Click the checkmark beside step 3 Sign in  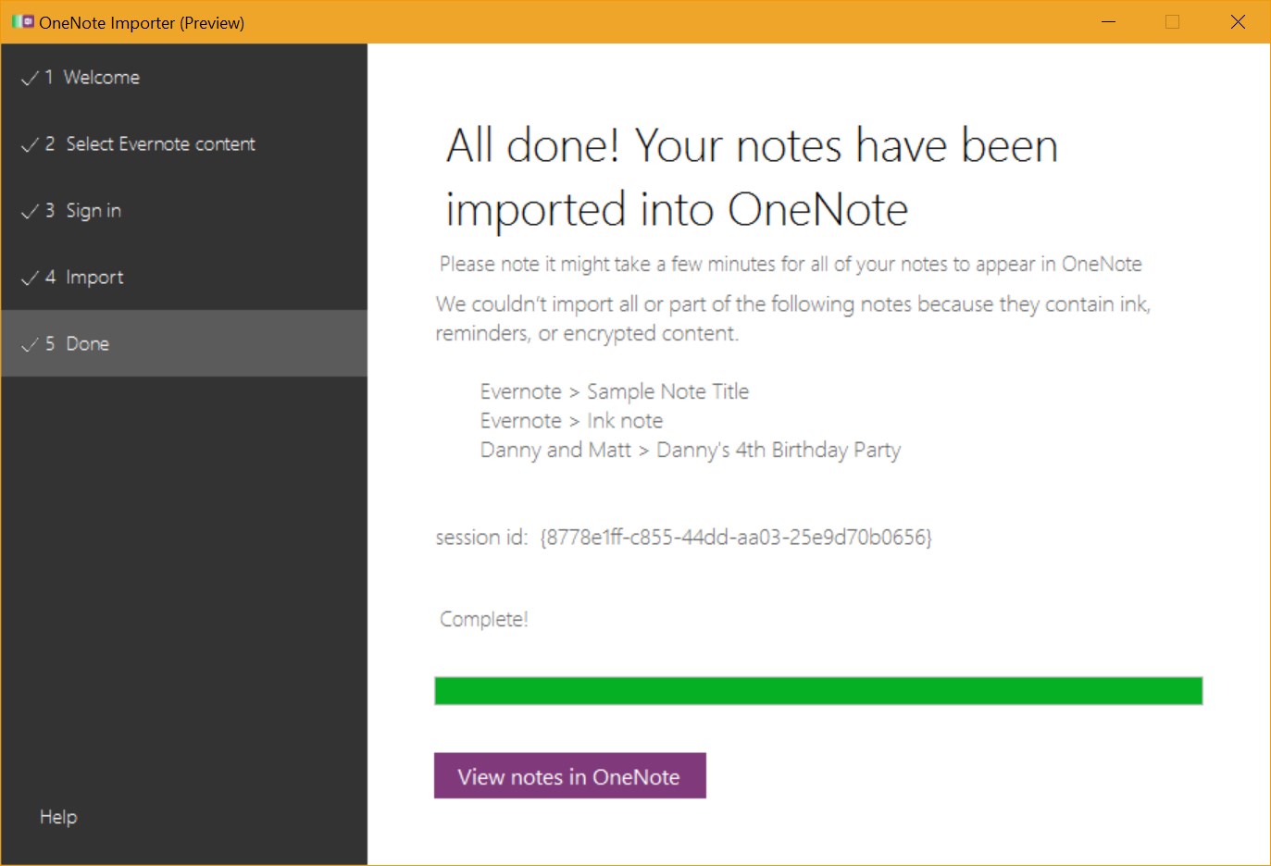pyautogui.click(x=28, y=211)
